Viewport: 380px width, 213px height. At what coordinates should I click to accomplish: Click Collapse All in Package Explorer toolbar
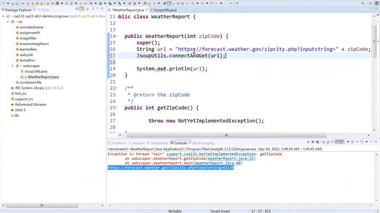click(77, 9)
